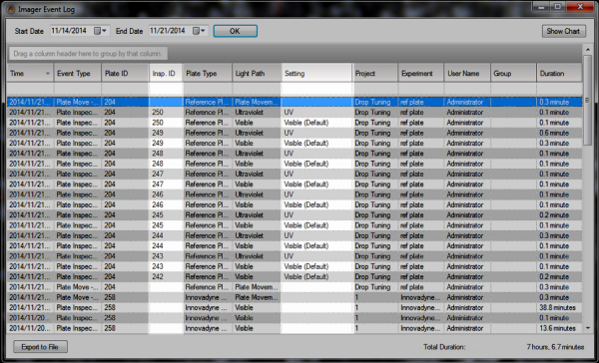
Task: Select the row with Insp. ID 250 Ultraviolet
Action: 295,113
